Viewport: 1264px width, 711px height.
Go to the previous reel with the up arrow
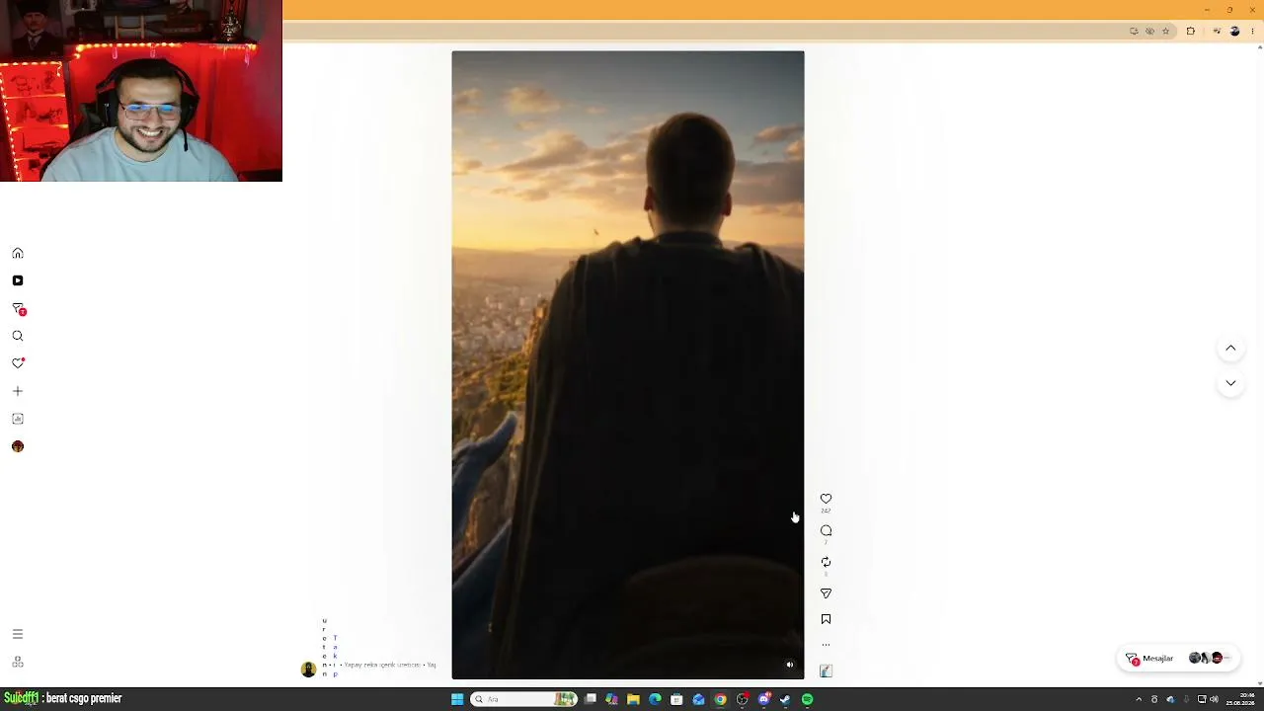tap(1230, 348)
